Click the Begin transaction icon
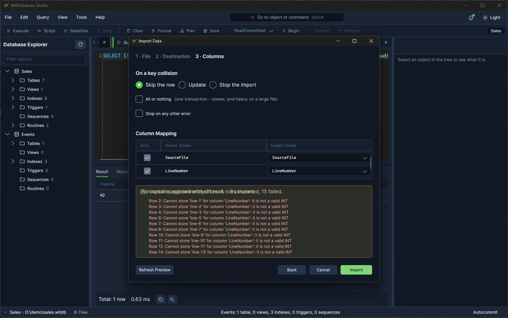Screen dimensions: 508x318 tap(284, 31)
